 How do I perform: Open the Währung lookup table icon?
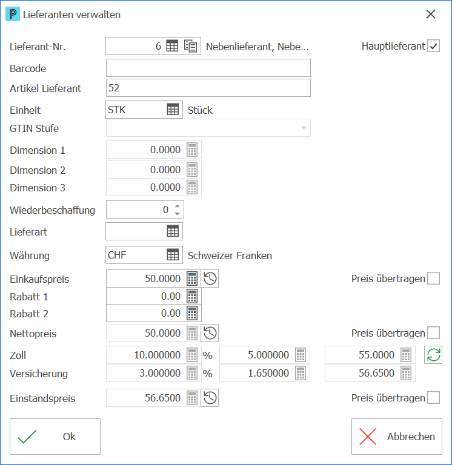click(173, 255)
